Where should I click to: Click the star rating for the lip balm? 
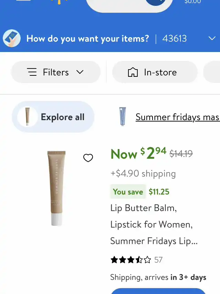point(130,260)
